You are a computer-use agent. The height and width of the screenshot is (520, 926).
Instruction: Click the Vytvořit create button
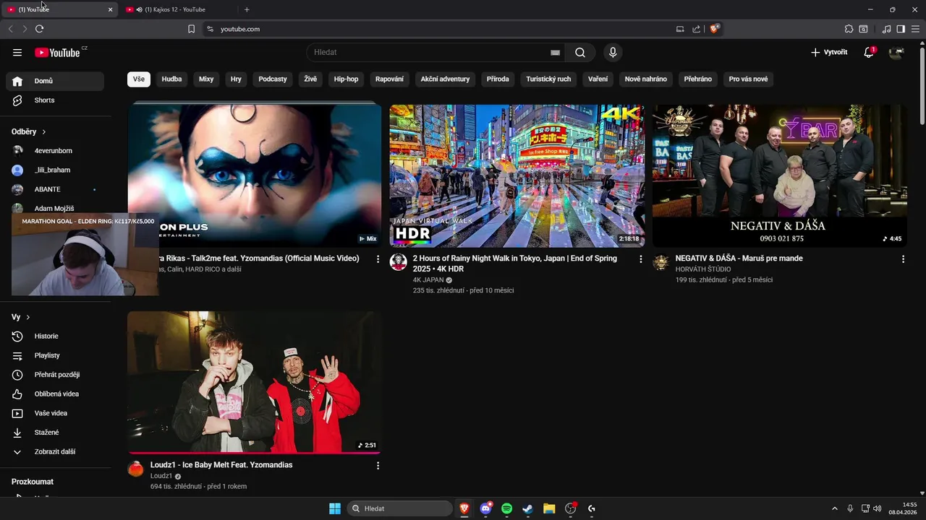tap(829, 52)
